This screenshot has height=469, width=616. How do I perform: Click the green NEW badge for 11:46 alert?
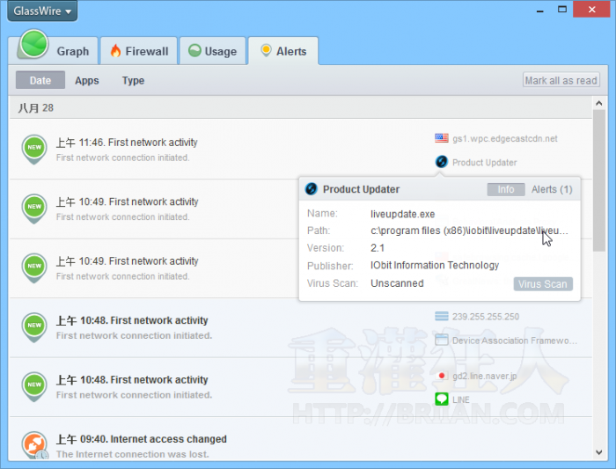coord(34,148)
